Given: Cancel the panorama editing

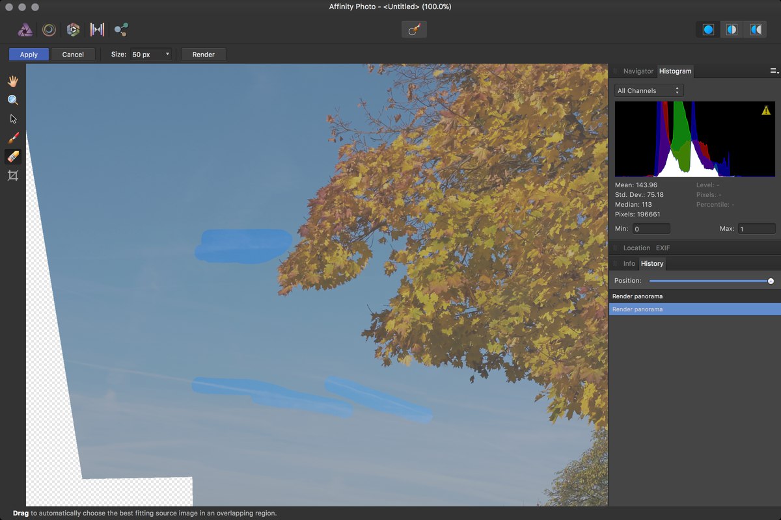Looking at the screenshot, I should pyautogui.click(x=73, y=55).
